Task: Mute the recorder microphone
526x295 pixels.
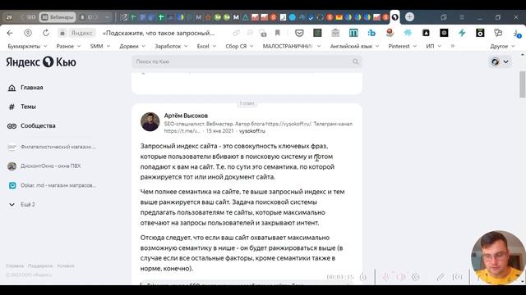Action: [386, 277]
